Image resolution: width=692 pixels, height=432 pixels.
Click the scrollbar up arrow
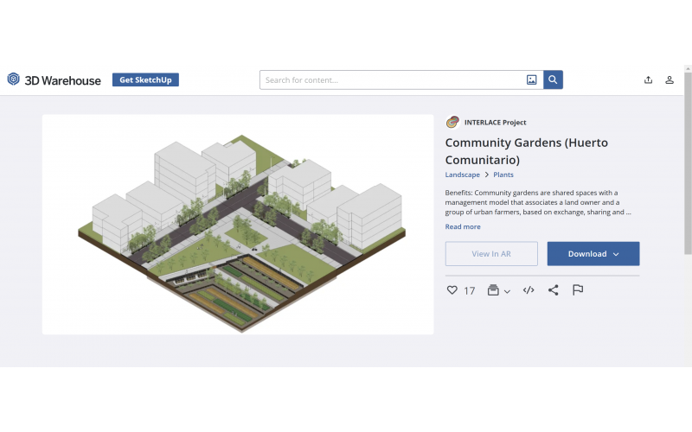[688, 68]
